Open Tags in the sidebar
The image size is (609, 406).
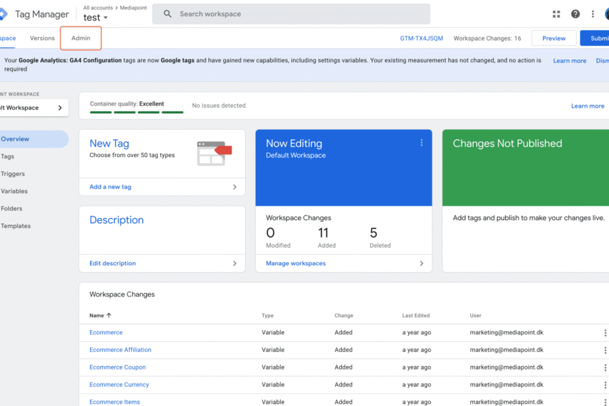[x=7, y=156]
